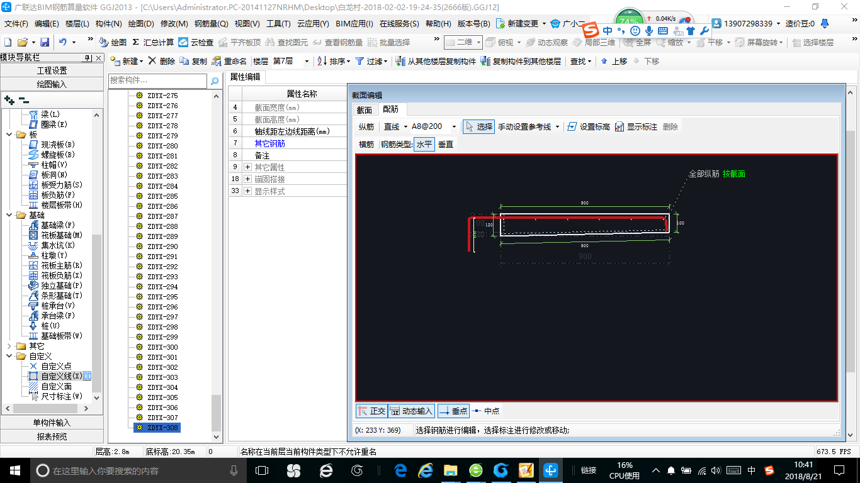The height and width of the screenshot is (483, 860).
Task: Click the expand-all plus icon in navigator
Action: click(x=9, y=99)
